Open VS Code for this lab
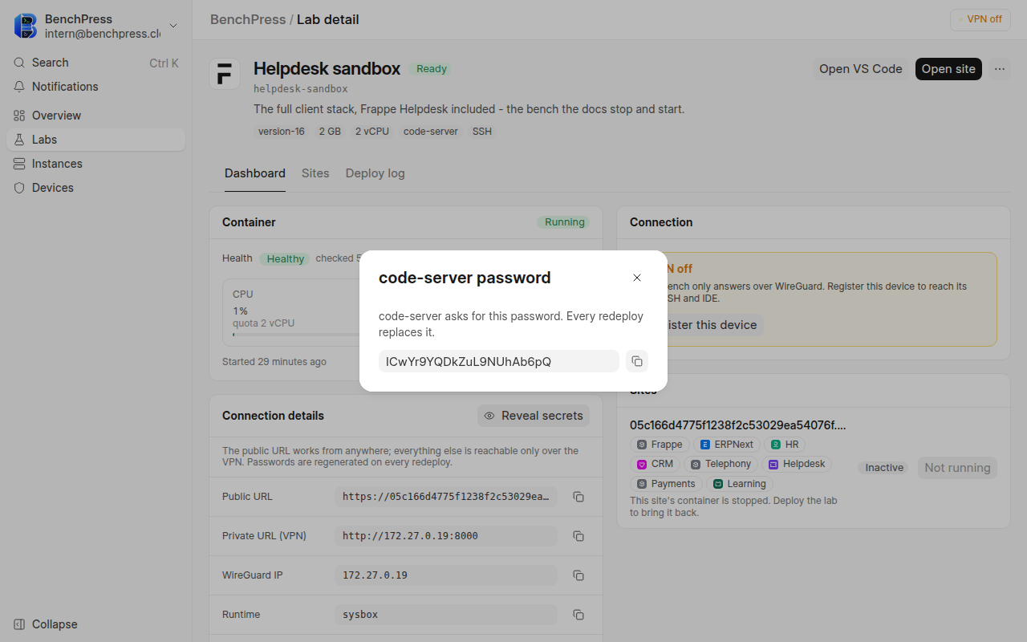 [x=860, y=69]
